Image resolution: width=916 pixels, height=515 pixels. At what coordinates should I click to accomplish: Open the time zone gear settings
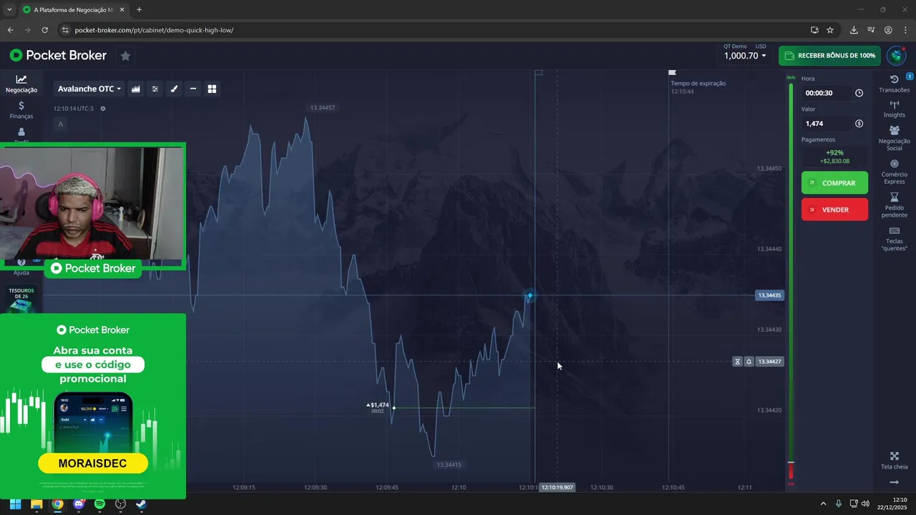(103, 109)
